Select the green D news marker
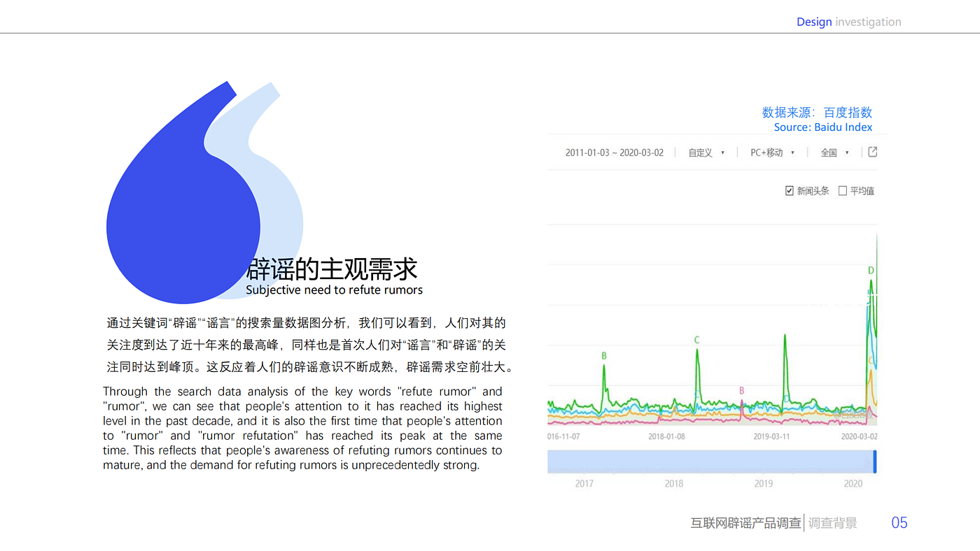The image size is (980, 551). coord(871,271)
